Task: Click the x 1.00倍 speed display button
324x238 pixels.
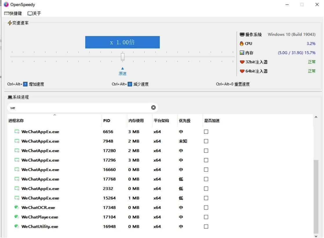Action: 122,42
